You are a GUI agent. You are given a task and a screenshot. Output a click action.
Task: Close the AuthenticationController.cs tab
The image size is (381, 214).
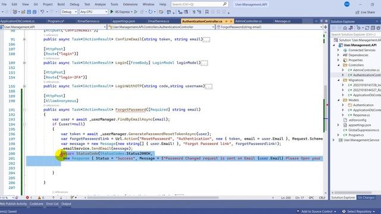click(x=231, y=21)
